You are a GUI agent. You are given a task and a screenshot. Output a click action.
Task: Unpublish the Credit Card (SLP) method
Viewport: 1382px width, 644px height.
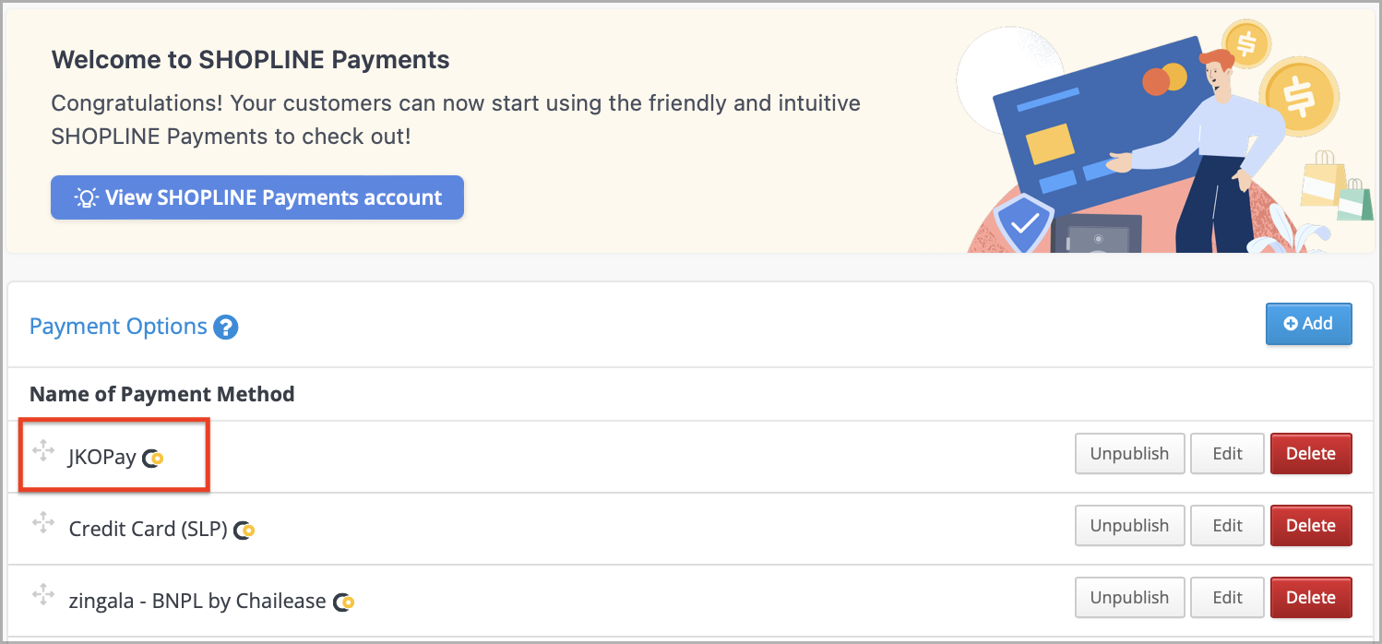coord(1129,526)
